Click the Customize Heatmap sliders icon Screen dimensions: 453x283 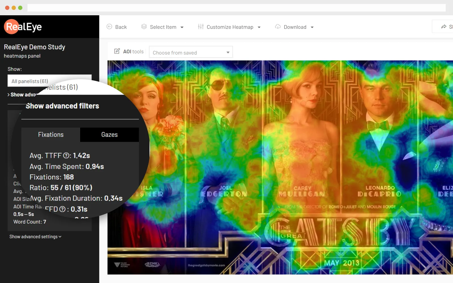point(201,27)
